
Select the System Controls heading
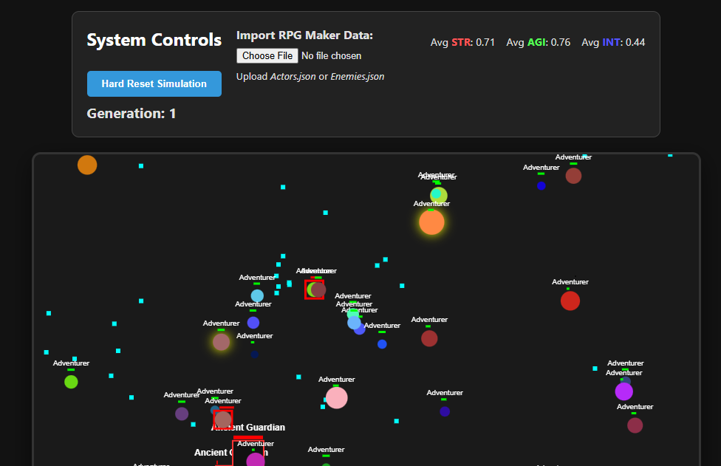coord(154,40)
